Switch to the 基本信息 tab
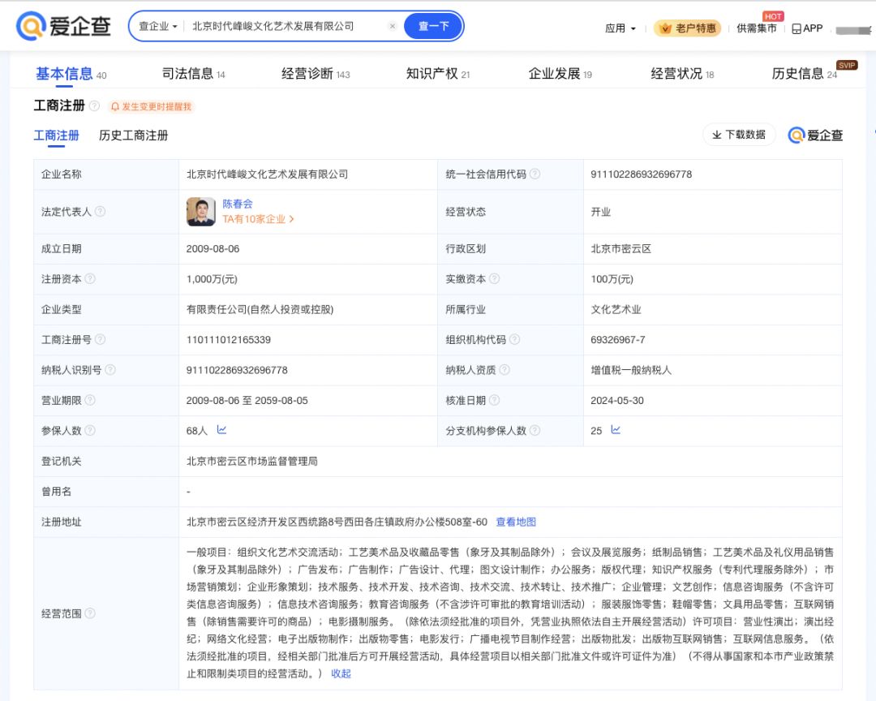 point(71,74)
